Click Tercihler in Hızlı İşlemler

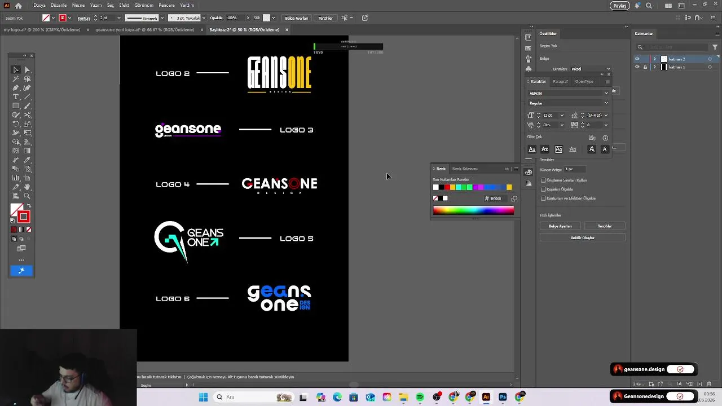tap(605, 226)
